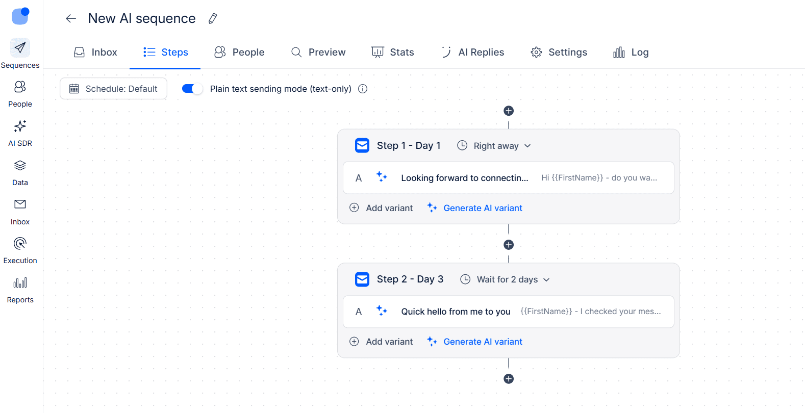
Task: Open the Wait for 2 days dropdown
Action: point(506,279)
